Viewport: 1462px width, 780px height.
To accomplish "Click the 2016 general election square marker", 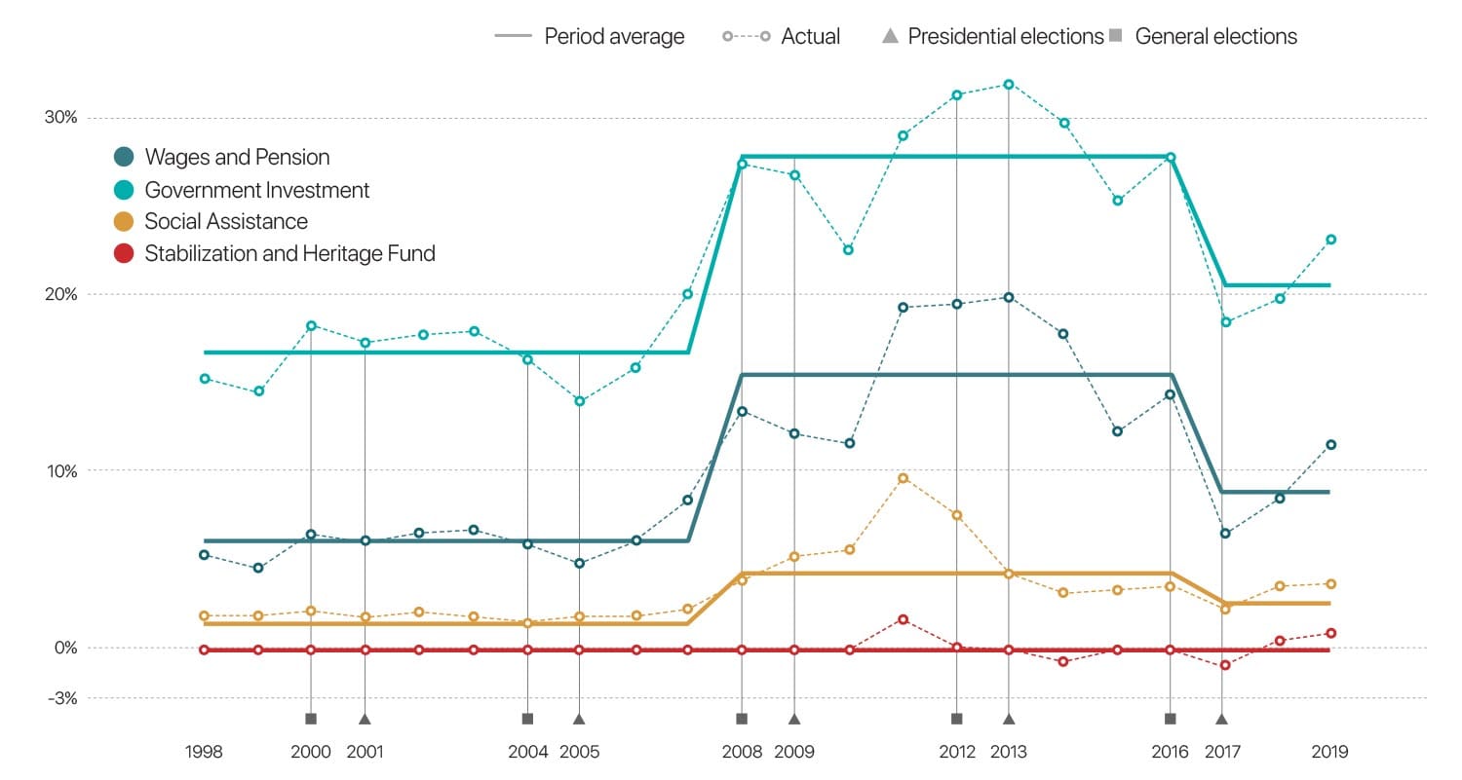I will [x=1171, y=719].
